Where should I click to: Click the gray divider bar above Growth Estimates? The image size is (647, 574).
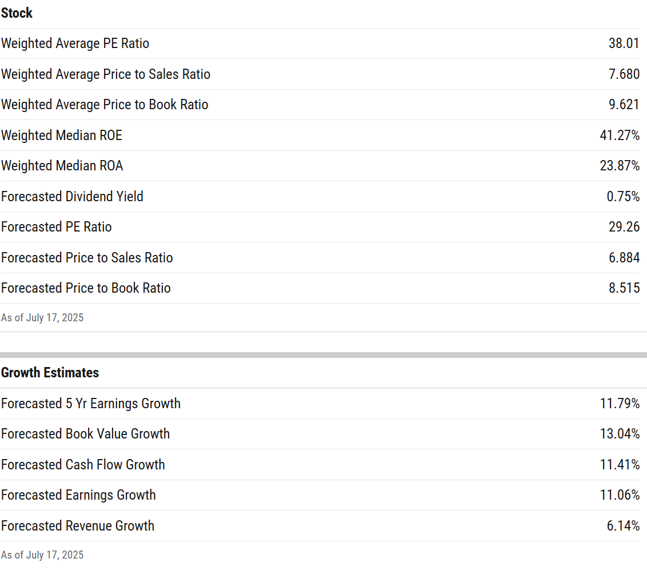pyautogui.click(x=323, y=355)
